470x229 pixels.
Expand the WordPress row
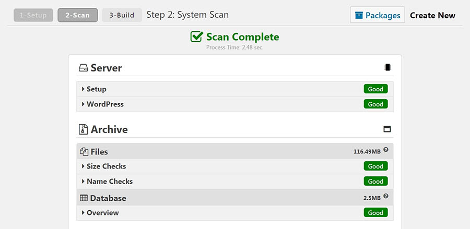click(234, 104)
